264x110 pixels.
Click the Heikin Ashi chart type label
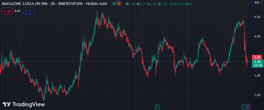click(96, 3)
